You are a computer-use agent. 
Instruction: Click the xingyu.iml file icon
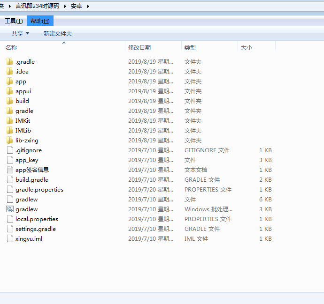10,239
